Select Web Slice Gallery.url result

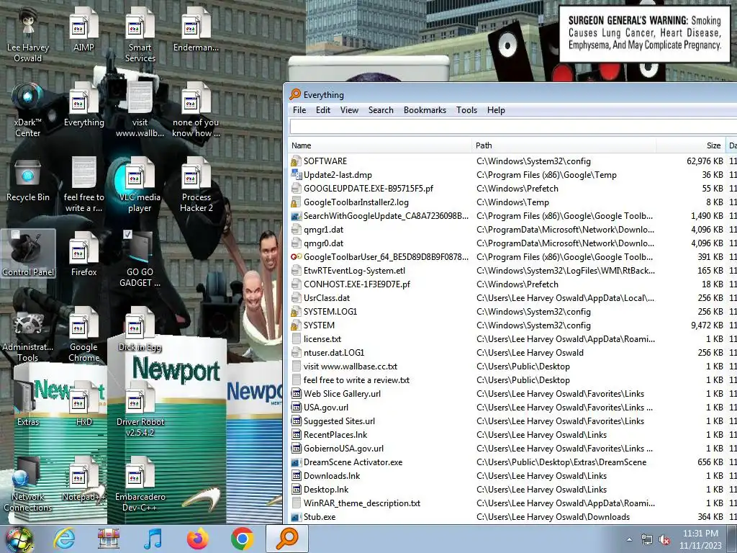pyautogui.click(x=512, y=394)
